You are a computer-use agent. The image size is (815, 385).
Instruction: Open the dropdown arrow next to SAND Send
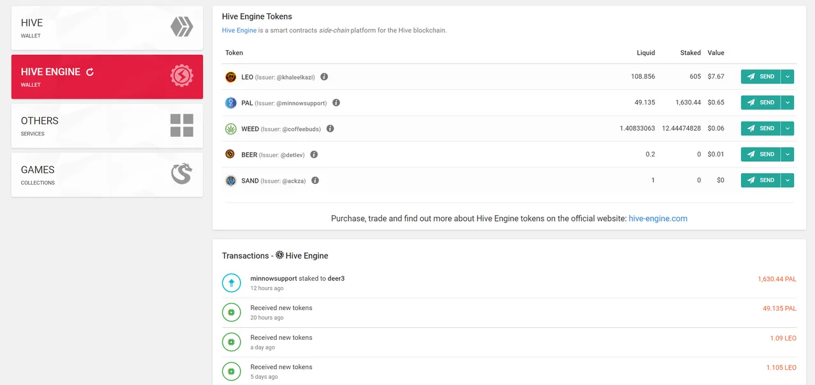(x=788, y=180)
